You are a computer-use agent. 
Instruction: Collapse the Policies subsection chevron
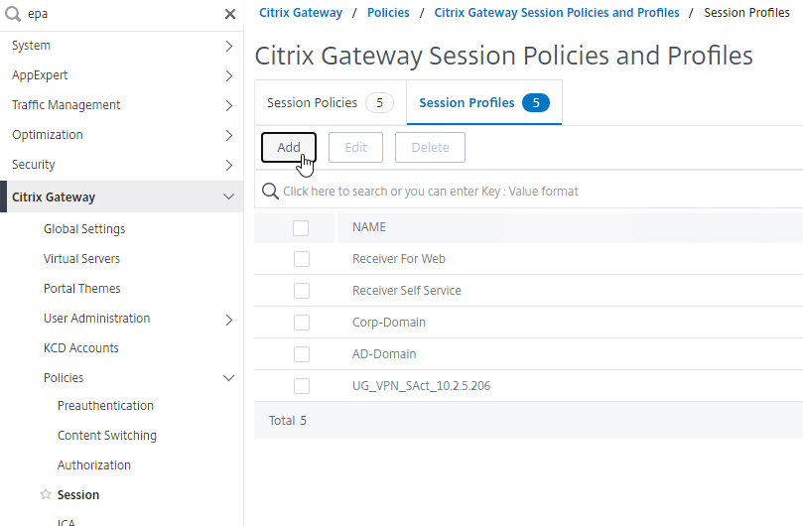pos(228,378)
